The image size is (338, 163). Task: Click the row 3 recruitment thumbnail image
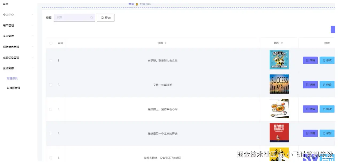click(x=279, y=109)
